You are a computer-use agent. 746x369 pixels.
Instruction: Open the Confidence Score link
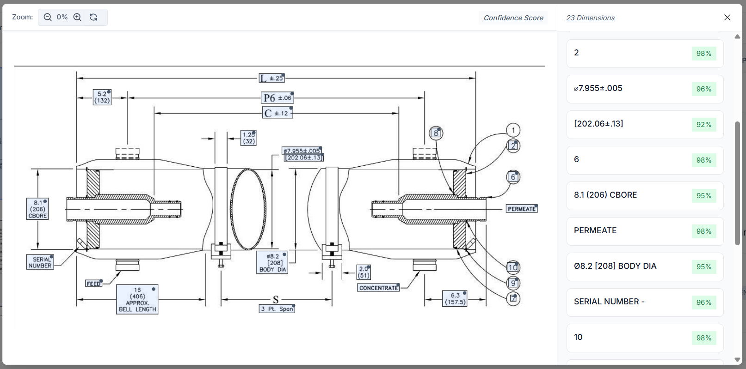pyautogui.click(x=513, y=18)
